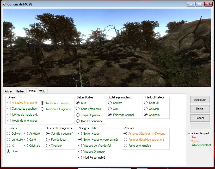Select Sombre ambient lighting

[x=110, y=103]
